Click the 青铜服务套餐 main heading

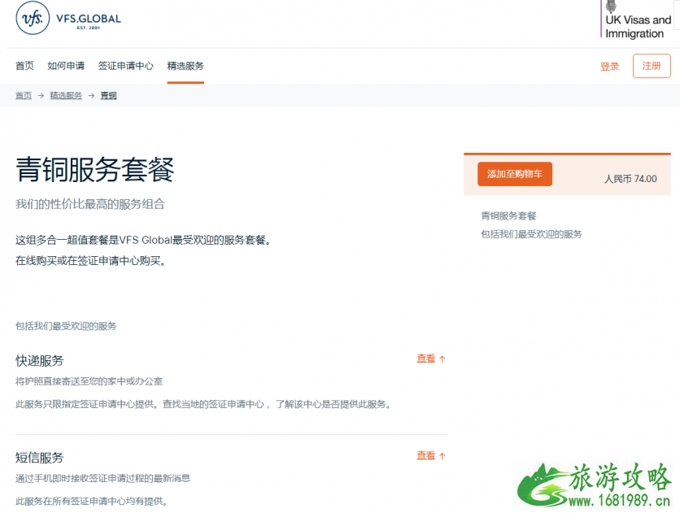coord(95,169)
